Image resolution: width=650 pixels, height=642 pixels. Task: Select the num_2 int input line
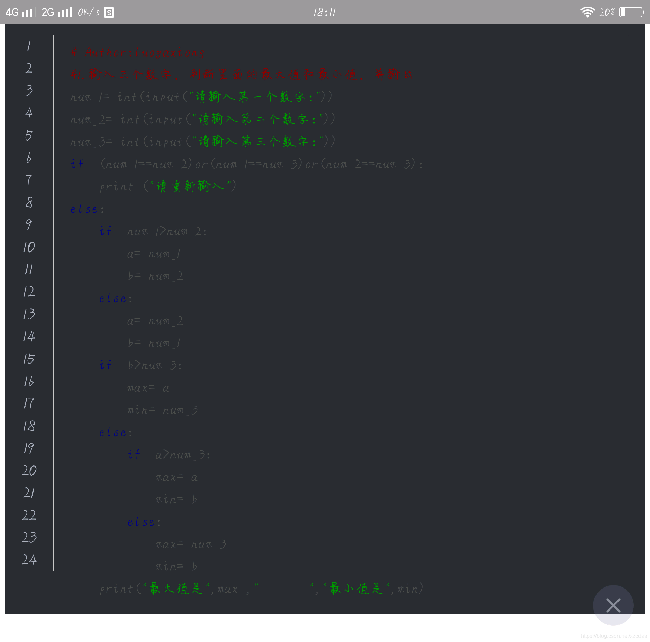203,119
